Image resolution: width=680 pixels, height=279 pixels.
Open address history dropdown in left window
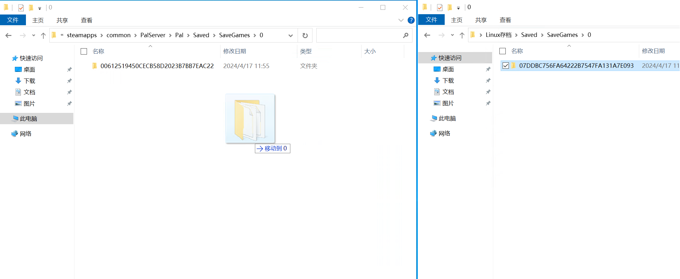[291, 35]
